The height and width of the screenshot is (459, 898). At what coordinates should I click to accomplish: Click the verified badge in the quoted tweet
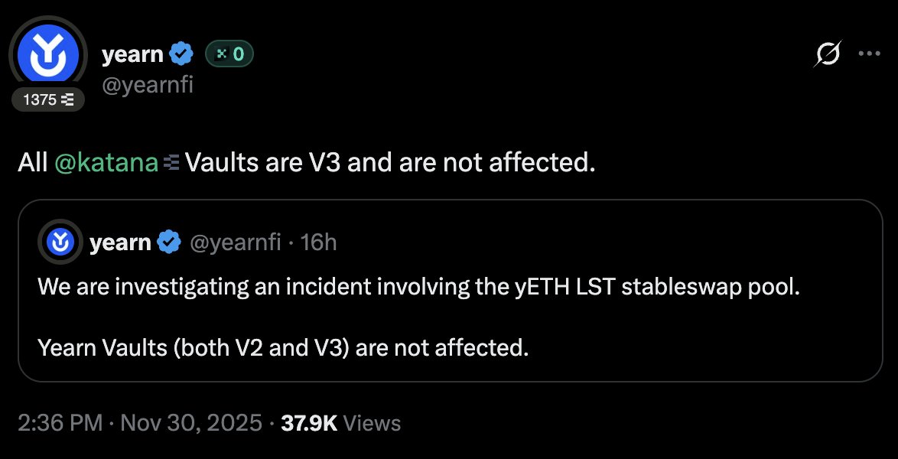point(169,243)
